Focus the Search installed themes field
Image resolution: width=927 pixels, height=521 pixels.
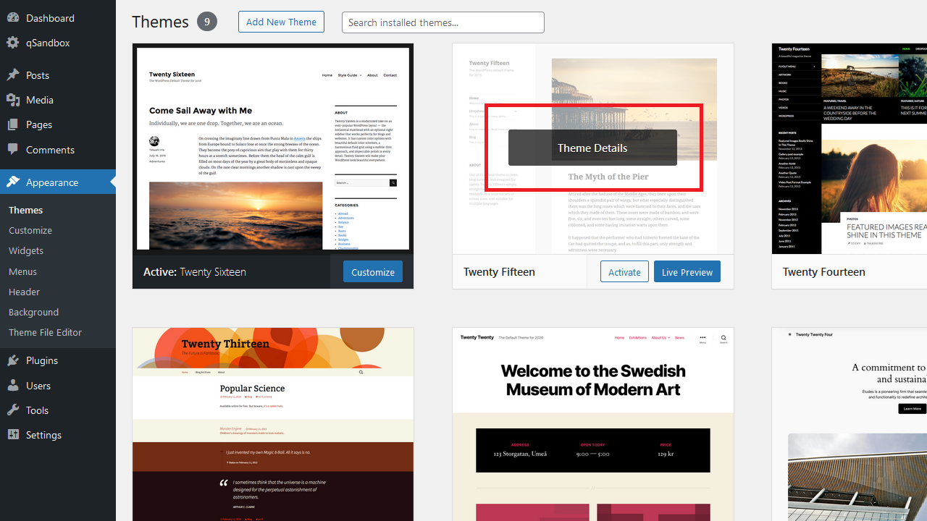click(x=443, y=22)
